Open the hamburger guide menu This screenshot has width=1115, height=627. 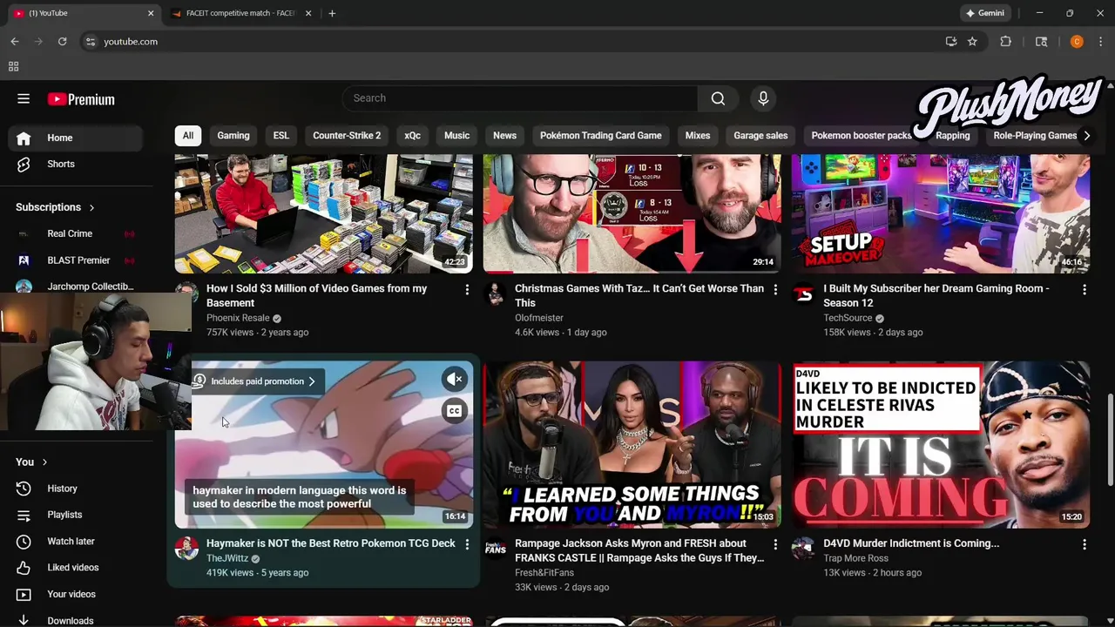coord(24,99)
